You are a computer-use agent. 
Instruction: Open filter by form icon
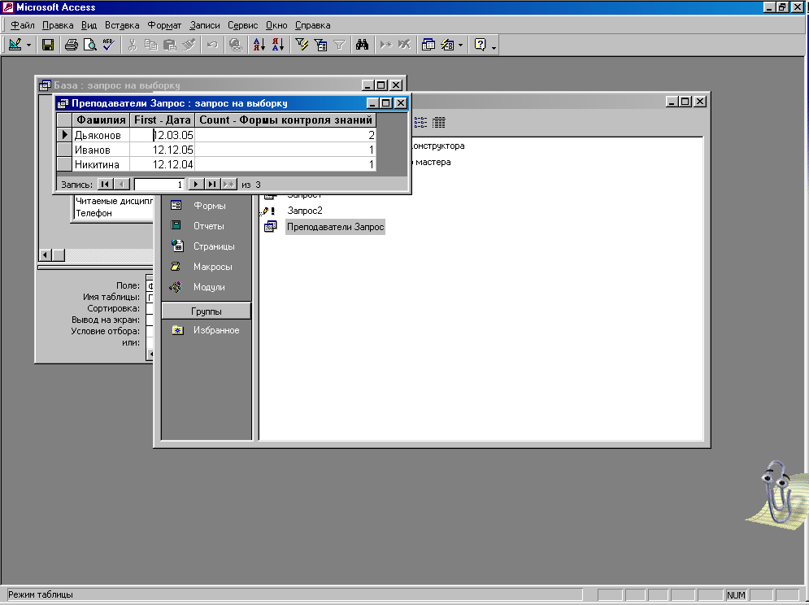point(320,45)
